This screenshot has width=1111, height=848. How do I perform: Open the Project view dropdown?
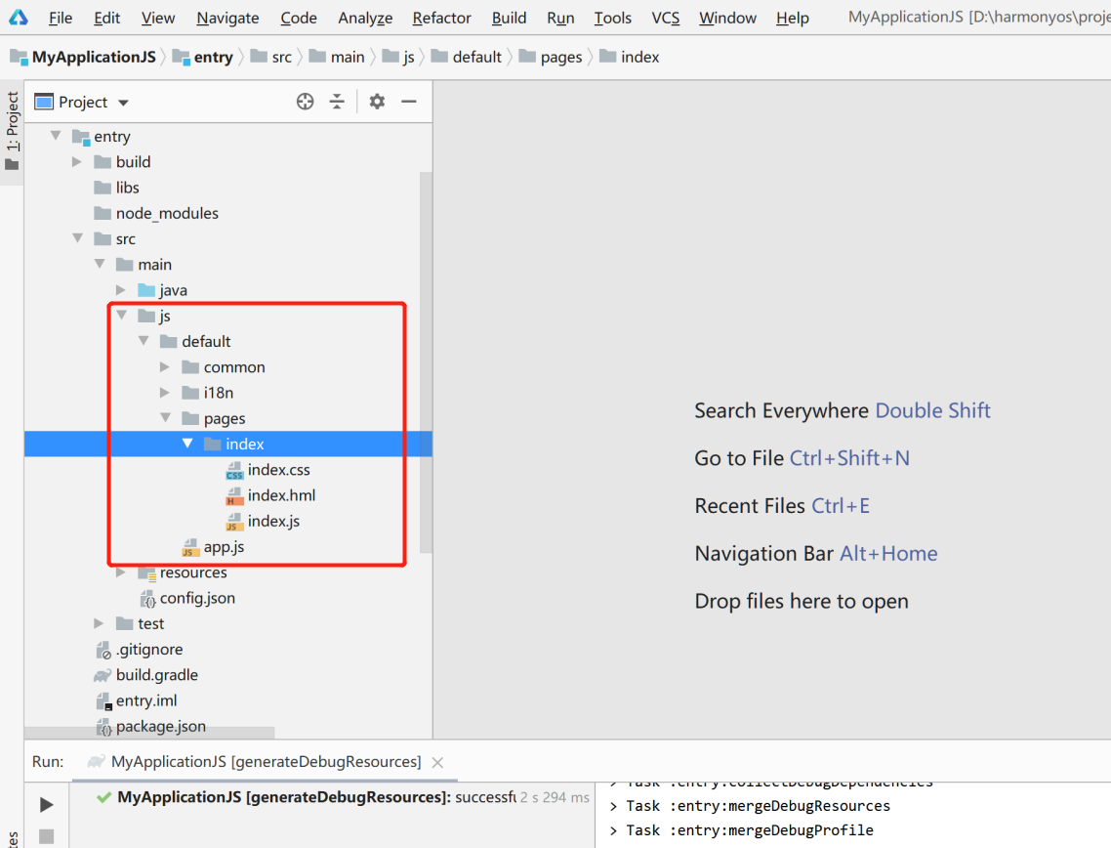point(82,103)
